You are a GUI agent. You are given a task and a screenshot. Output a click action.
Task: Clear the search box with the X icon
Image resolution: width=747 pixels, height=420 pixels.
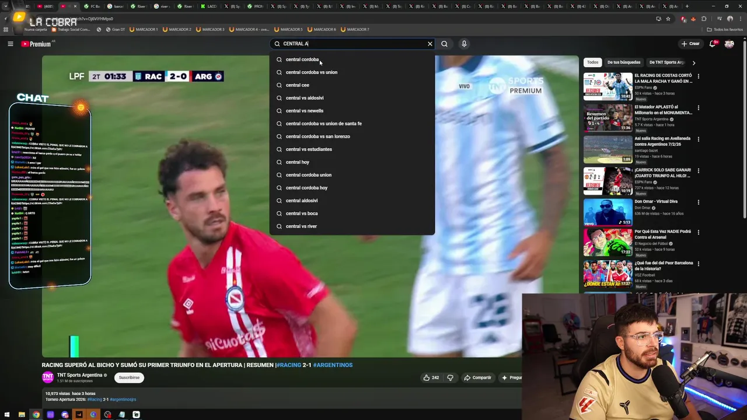(x=430, y=44)
